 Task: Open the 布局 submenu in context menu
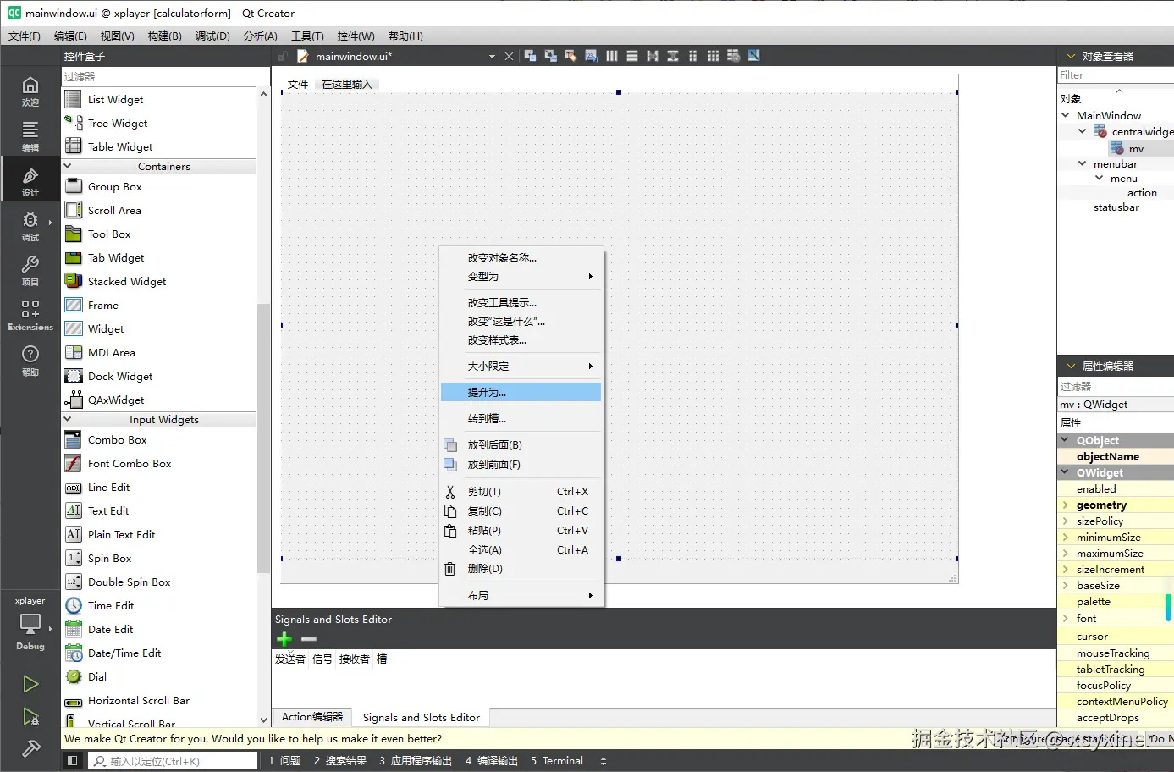[x=521, y=595]
